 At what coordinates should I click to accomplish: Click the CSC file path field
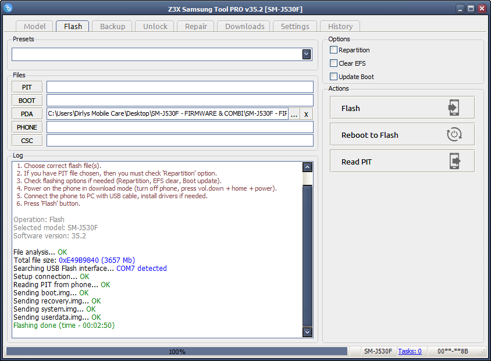(180, 141)
